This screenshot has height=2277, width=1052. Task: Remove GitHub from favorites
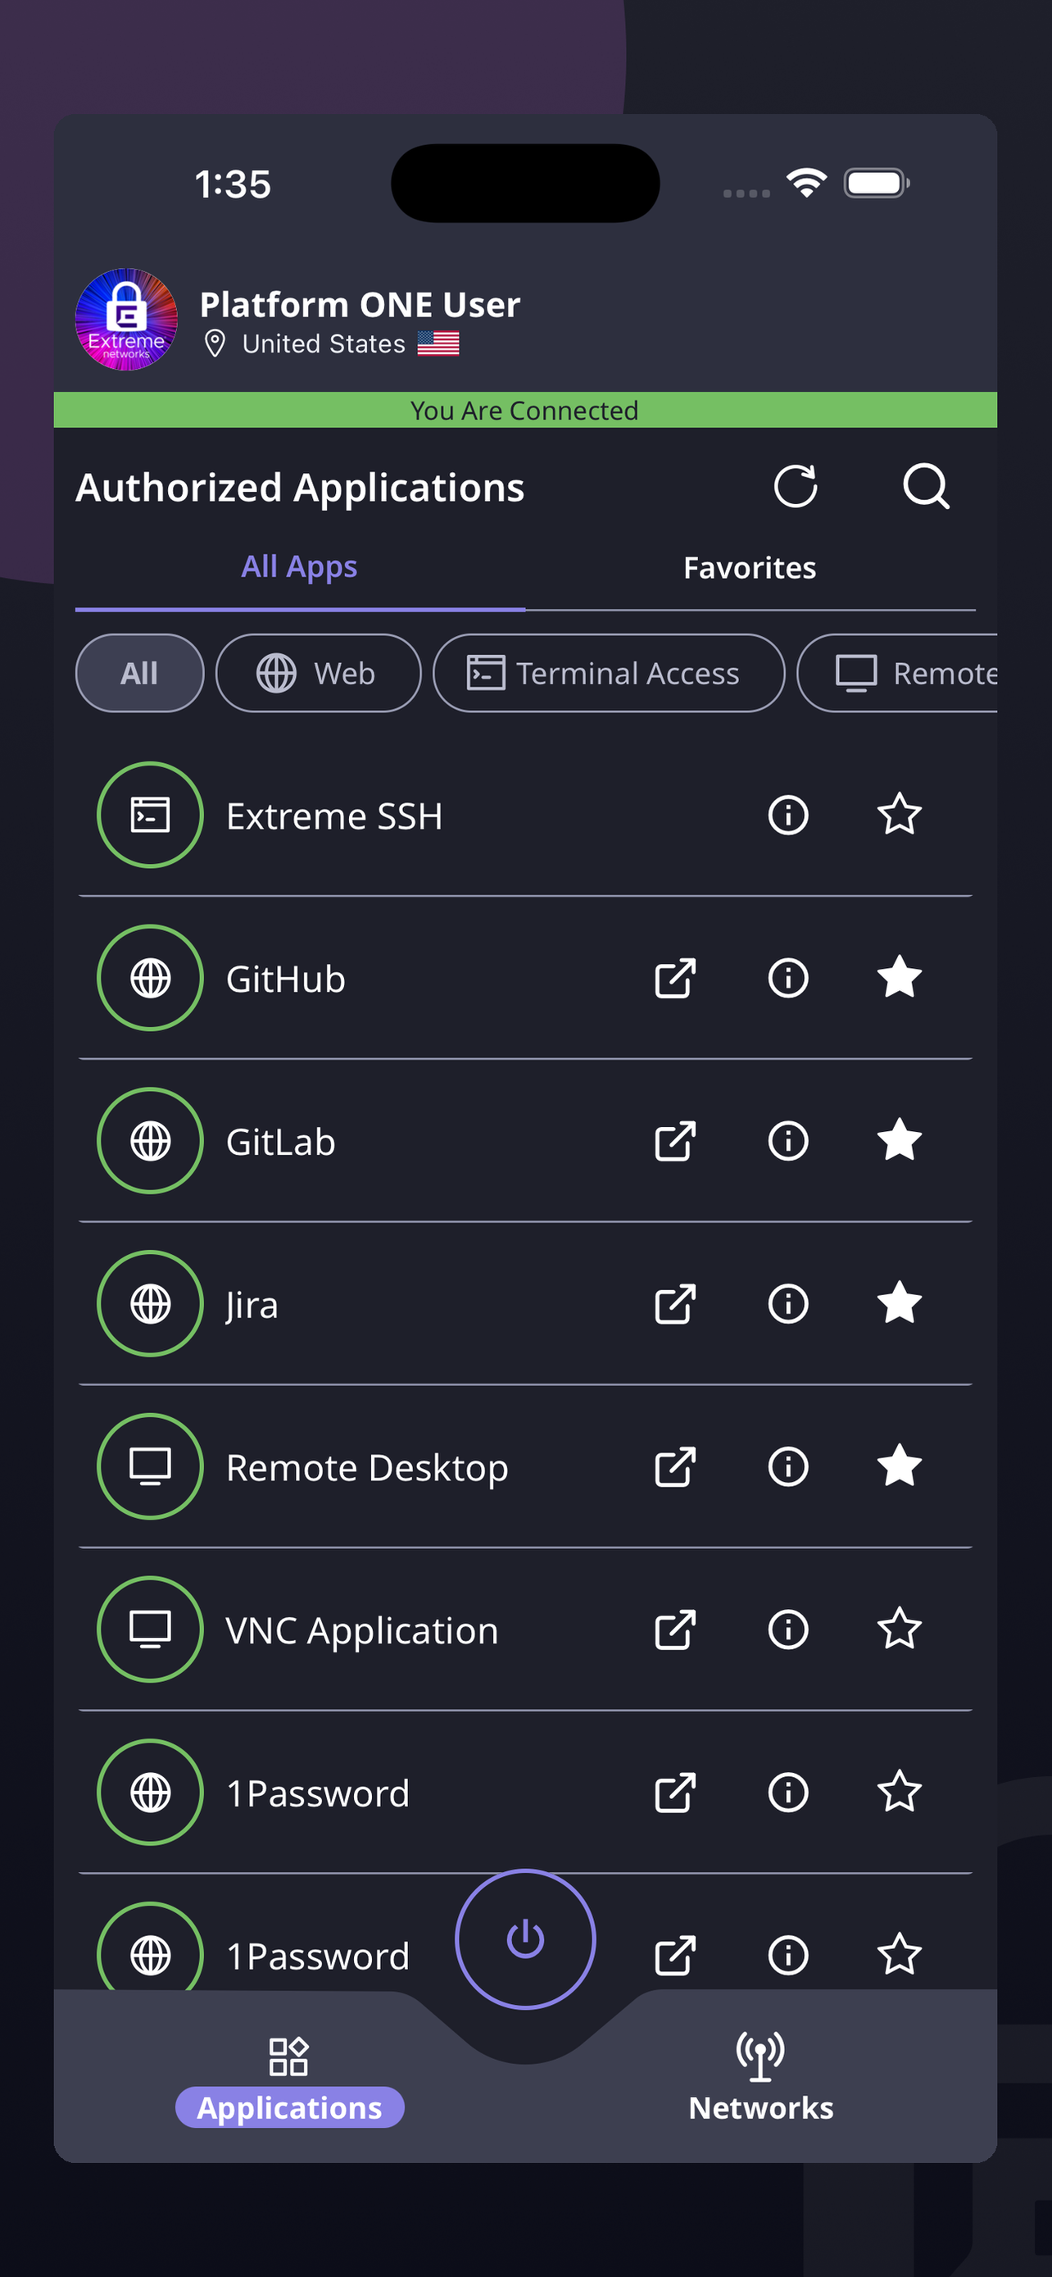899,977
